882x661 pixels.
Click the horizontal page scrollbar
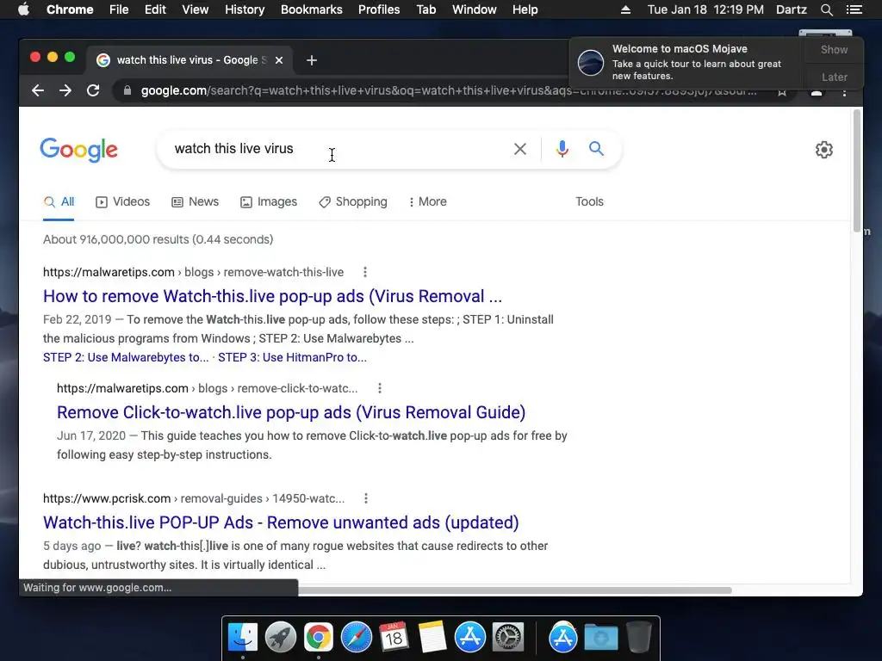tap(515, 590)
